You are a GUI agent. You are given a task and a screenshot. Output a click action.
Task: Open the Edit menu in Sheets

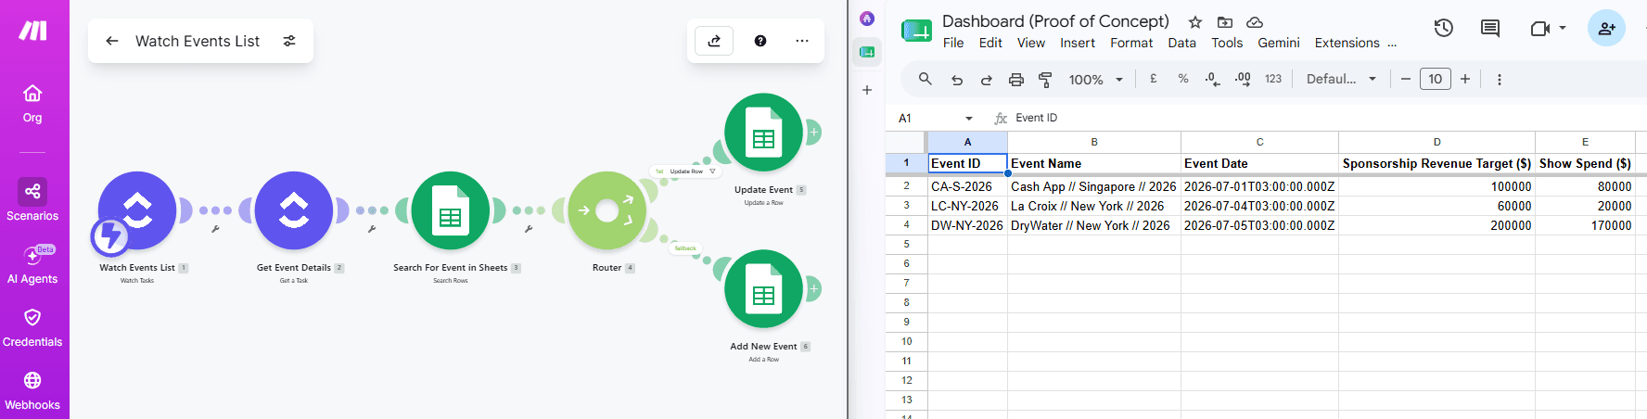(x=990, y=43)
